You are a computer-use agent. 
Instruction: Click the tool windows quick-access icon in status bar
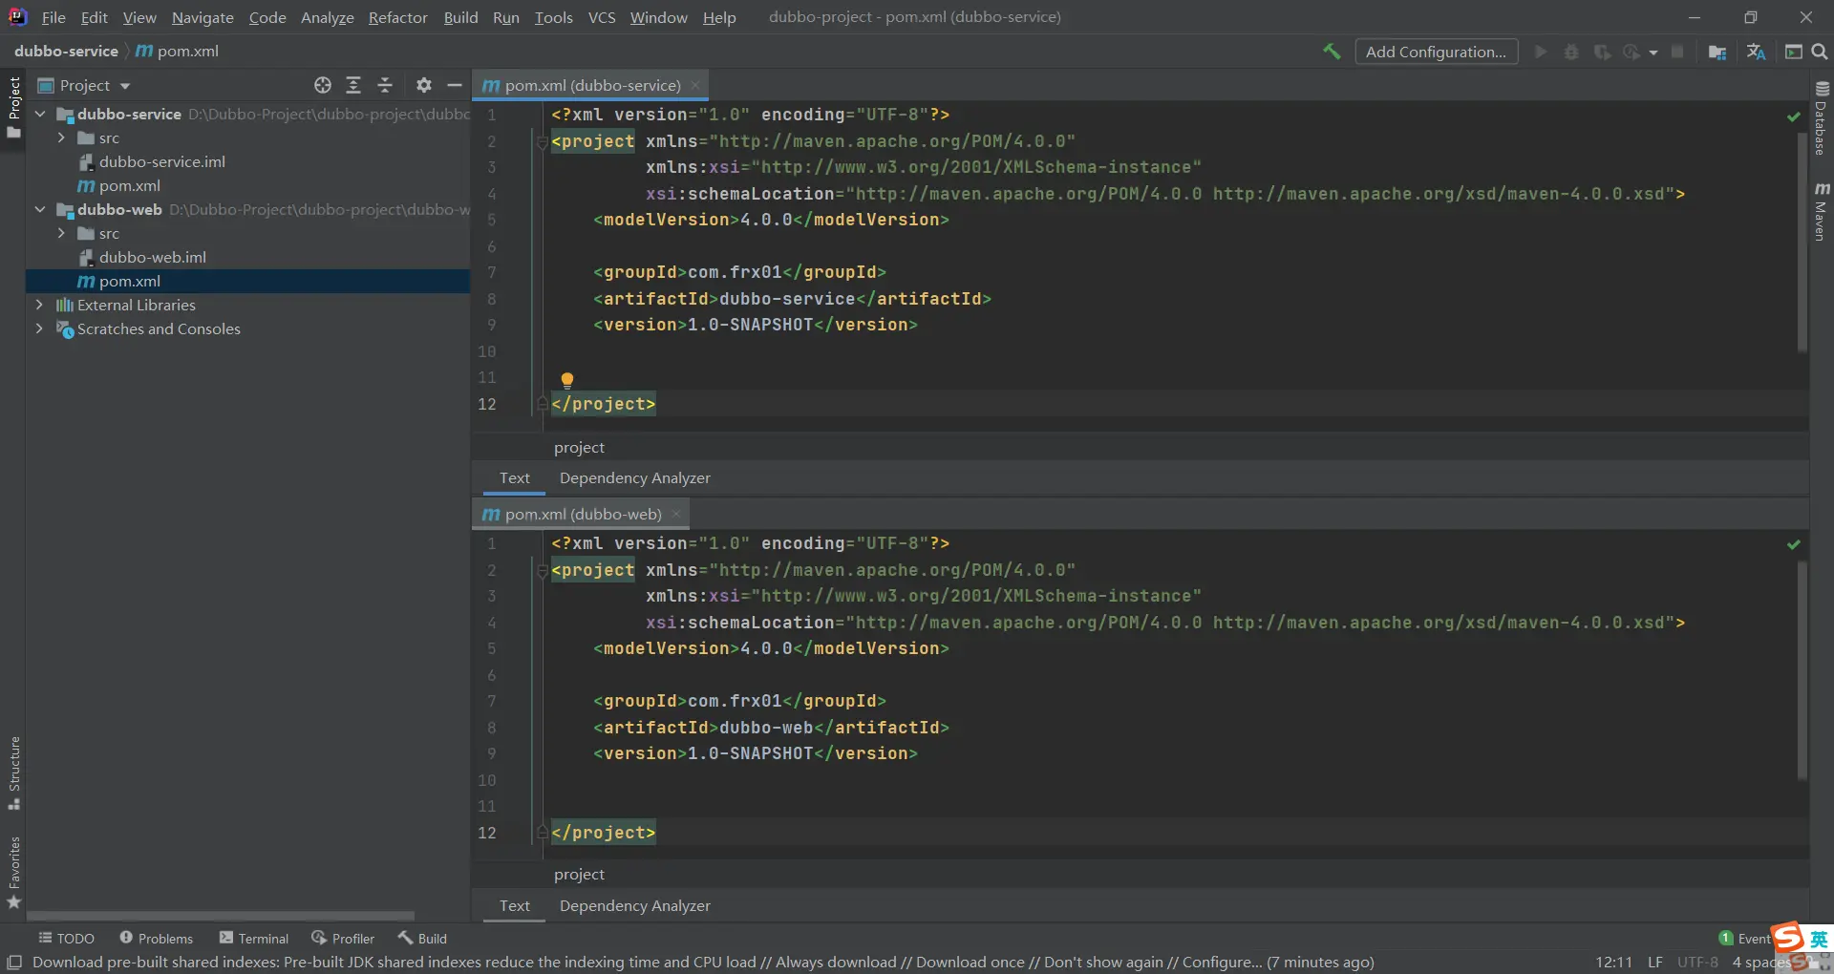(14, 962)
